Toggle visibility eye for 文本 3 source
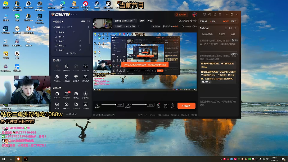Viewport: 288px width, 162px height. click(74, 32)
